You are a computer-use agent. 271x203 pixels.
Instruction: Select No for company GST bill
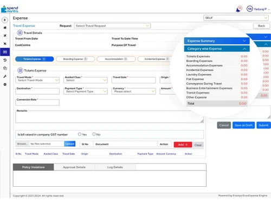[x=94, y=134]
